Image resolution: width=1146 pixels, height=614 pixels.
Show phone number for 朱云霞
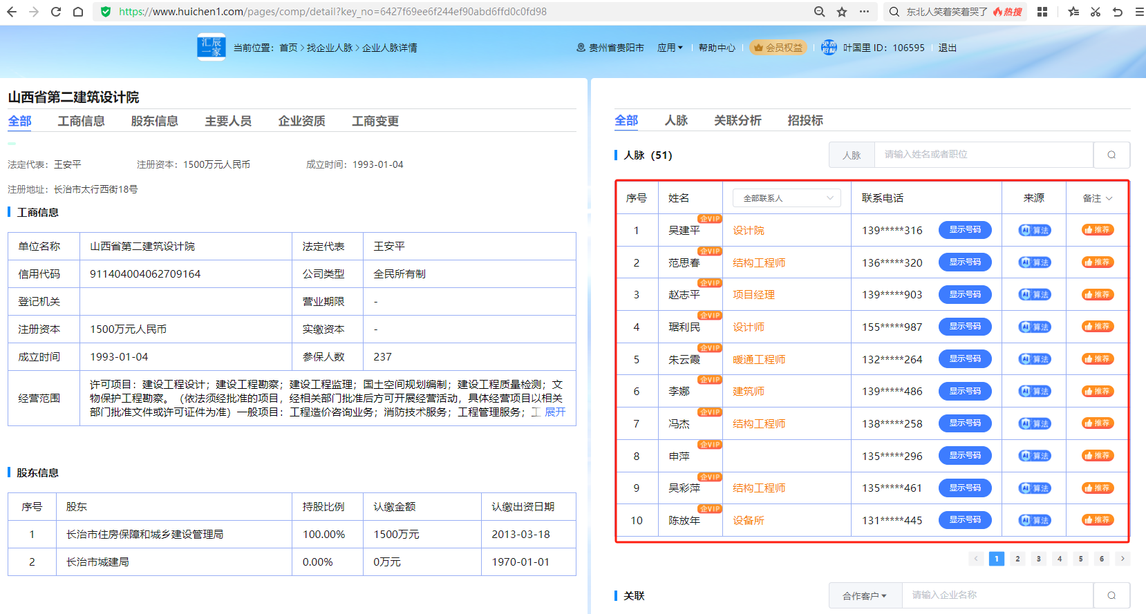(x=965, y=359)
